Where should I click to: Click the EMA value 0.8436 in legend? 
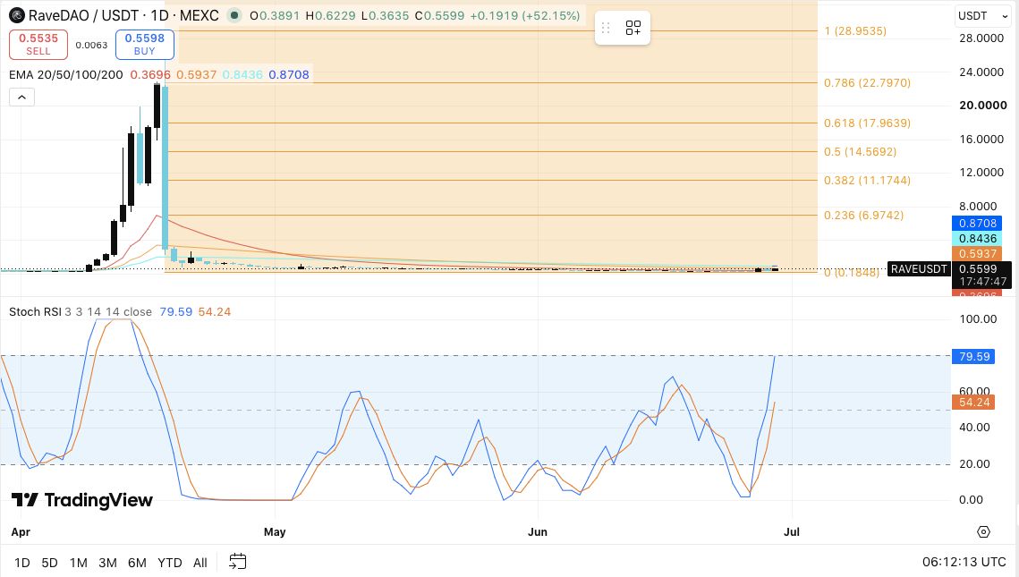[242, 75]
